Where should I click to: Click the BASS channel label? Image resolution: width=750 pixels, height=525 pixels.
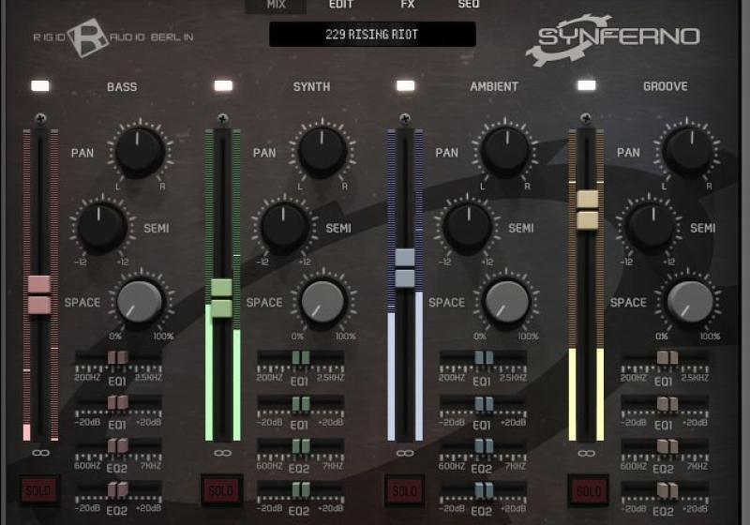[122, 86]
